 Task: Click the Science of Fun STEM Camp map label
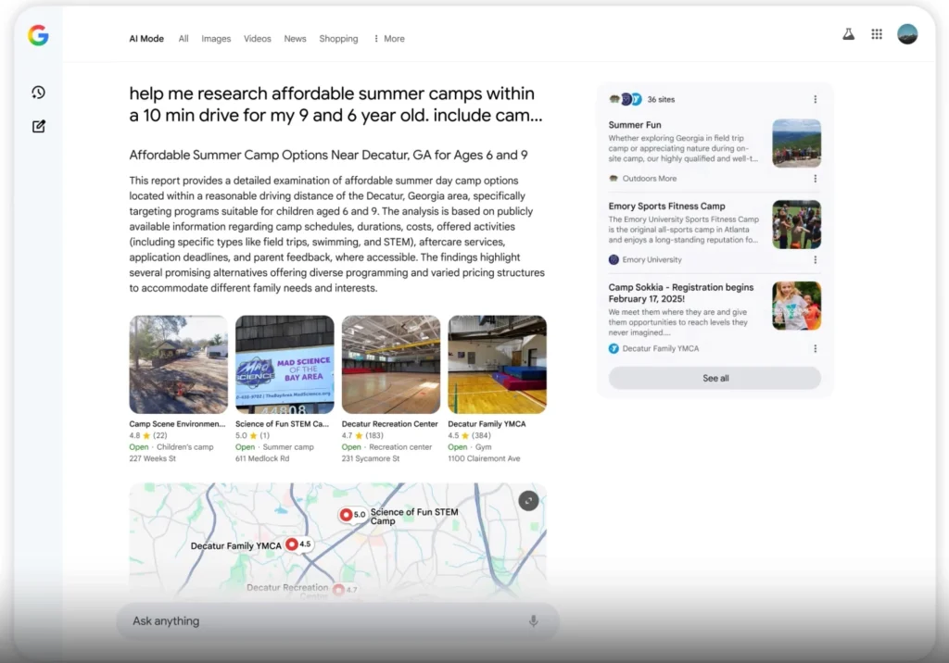414,516
